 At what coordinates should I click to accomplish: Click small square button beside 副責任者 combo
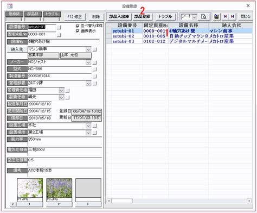click(x=67, y=98)
